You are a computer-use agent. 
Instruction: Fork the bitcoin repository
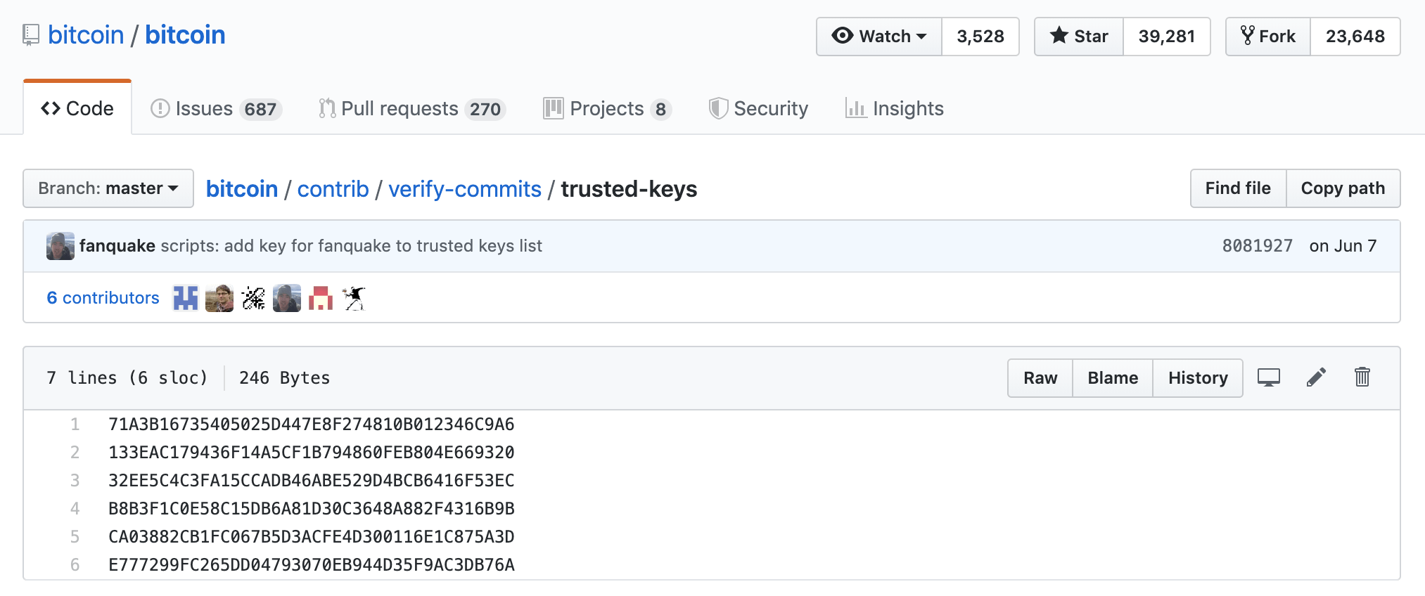pyautogui.click(x=1268, y=36)
